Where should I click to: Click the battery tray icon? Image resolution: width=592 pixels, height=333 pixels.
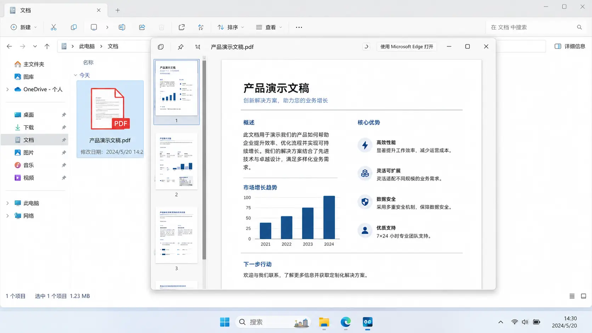pos(536,322)
